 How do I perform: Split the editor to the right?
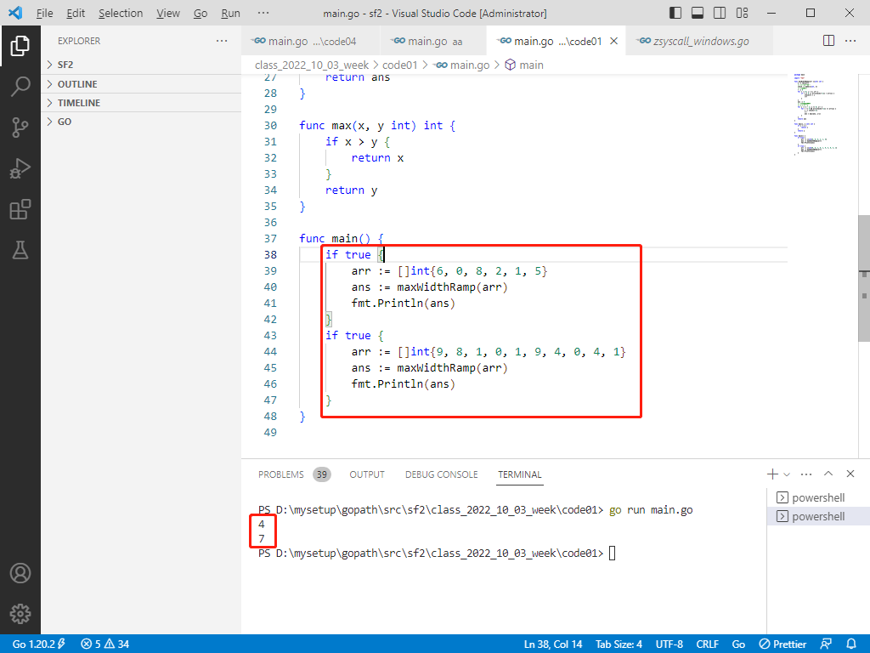828,41
